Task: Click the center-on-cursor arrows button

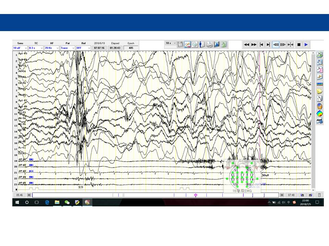Action: tap(290, 44)
